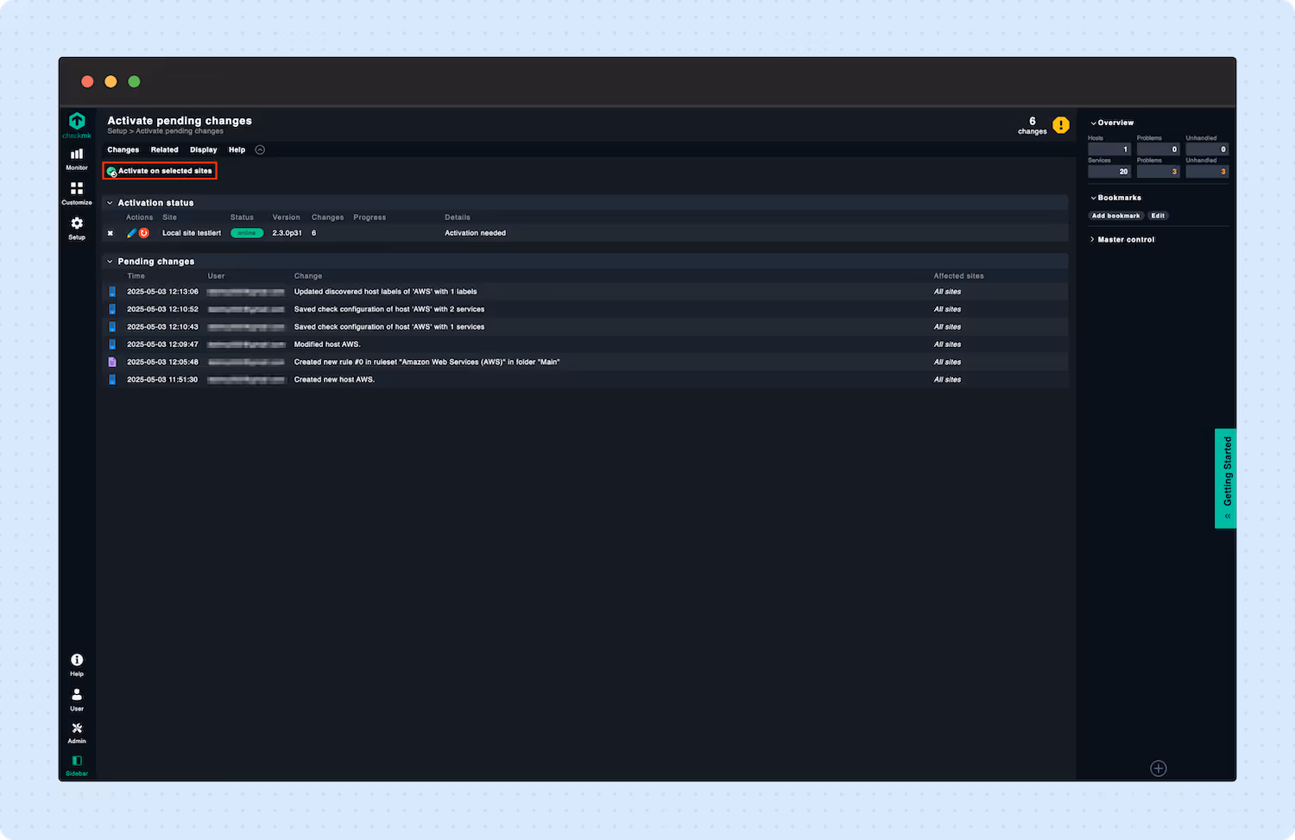Click the restart icon in the Actions column

point(145,232)
